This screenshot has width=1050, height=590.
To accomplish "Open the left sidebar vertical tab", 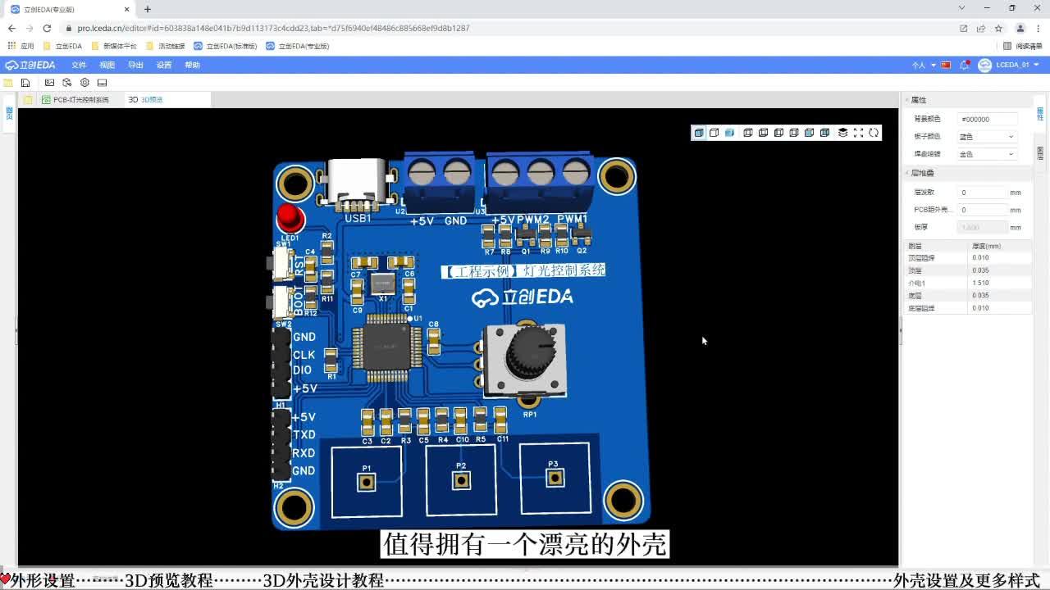I will click(x=9, y=114).
